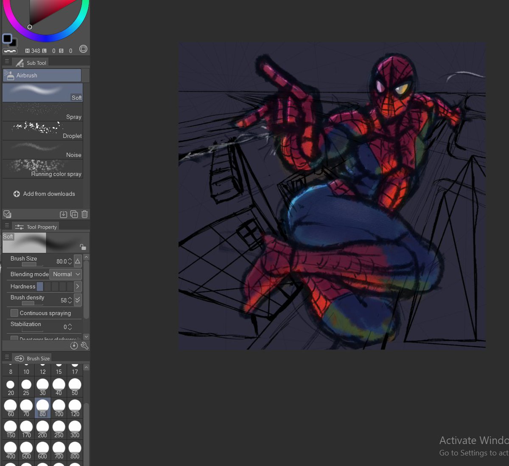Click the Airbrush tool group button
This screenshot has width=509, height=466.
pos(42,75)
